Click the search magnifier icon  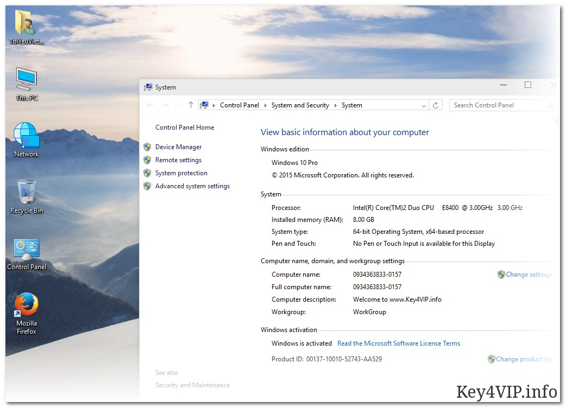(x=550, y=105)
